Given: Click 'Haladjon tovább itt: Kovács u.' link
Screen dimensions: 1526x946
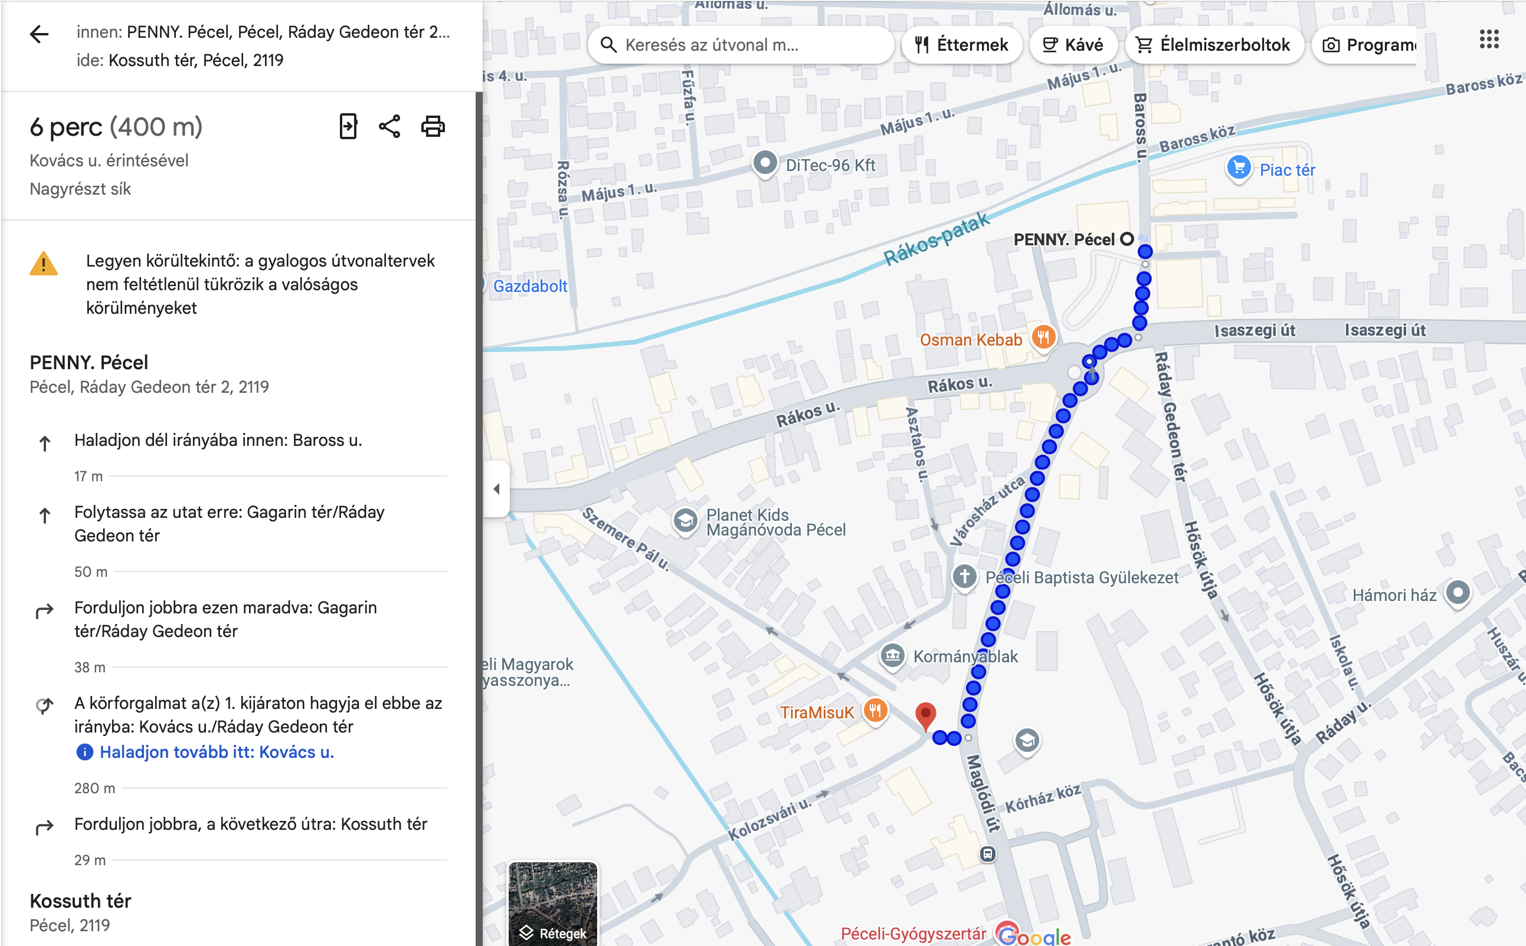Looking at the screenshot, I should pyautogui.click(x=217, y=751).
